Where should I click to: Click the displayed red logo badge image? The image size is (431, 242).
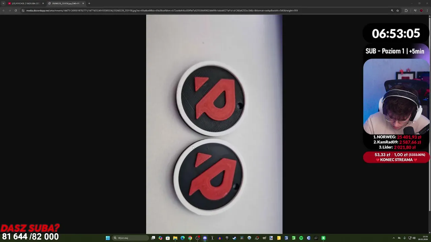tap(214, 124)
